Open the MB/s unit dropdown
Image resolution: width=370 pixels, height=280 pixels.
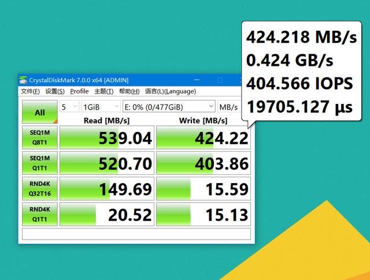pyautogui.click(x=230, y=107)
